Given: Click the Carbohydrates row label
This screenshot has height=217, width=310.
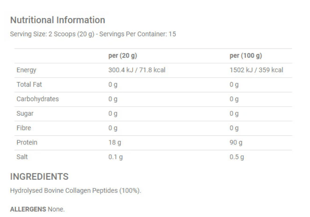Looking at the screenshot, I should coord(37,99).
